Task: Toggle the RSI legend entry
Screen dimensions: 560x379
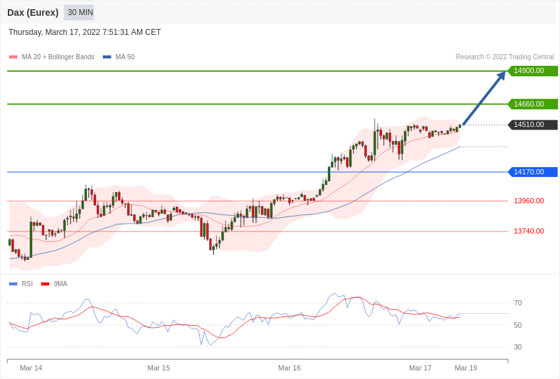Action: pyautogui.click(x=20, y=284)
